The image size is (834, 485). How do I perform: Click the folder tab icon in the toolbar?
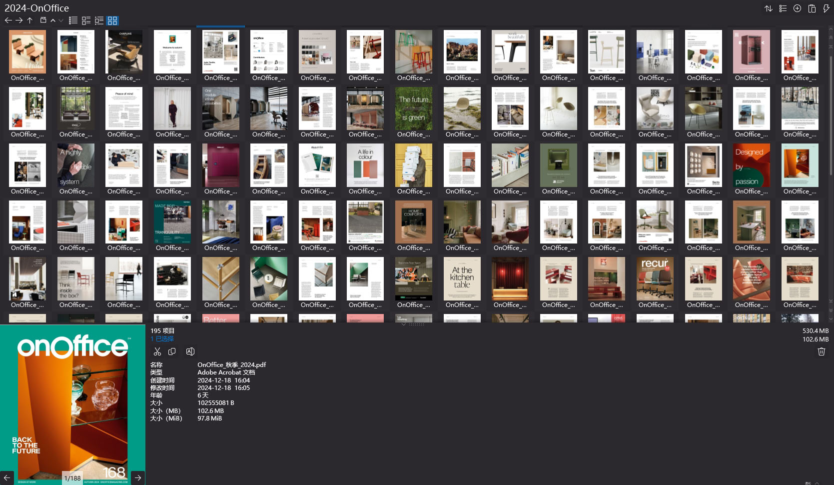[x=43, y=20]
